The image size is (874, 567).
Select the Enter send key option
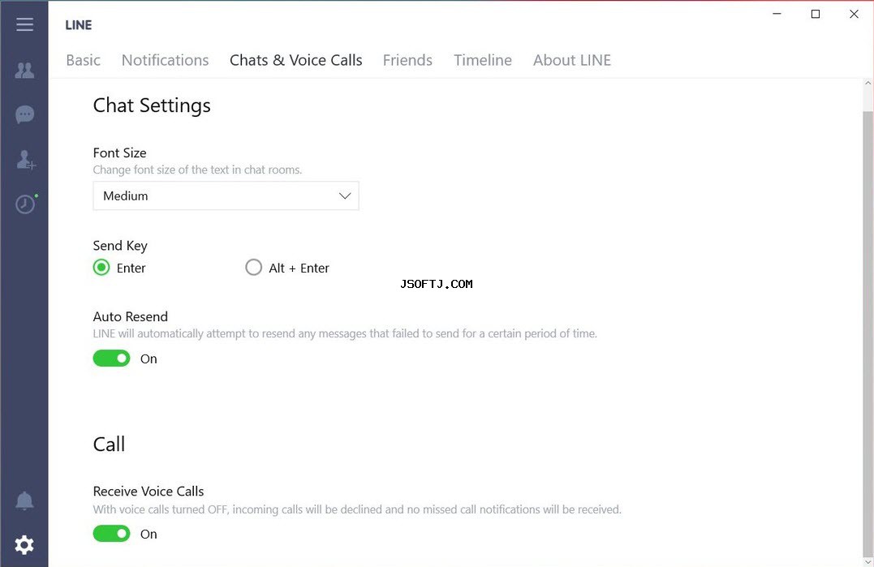click(x=101, y=268)
